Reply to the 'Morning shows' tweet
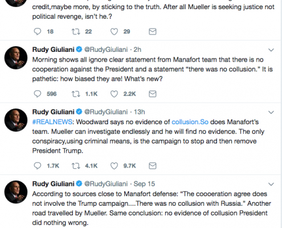 tap(38, 94)
